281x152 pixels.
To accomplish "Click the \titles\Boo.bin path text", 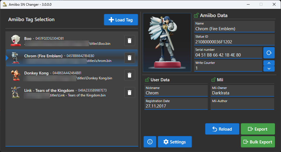I will 100,44.
